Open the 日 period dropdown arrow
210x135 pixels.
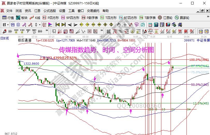pos(8,25)
